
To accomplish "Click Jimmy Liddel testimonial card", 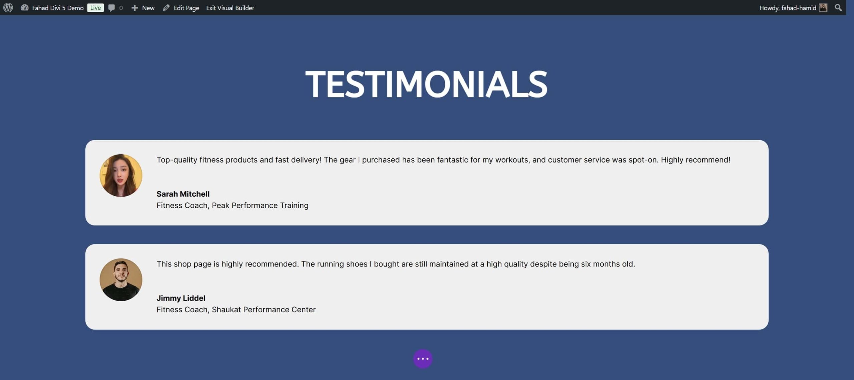I will (426, 286).
